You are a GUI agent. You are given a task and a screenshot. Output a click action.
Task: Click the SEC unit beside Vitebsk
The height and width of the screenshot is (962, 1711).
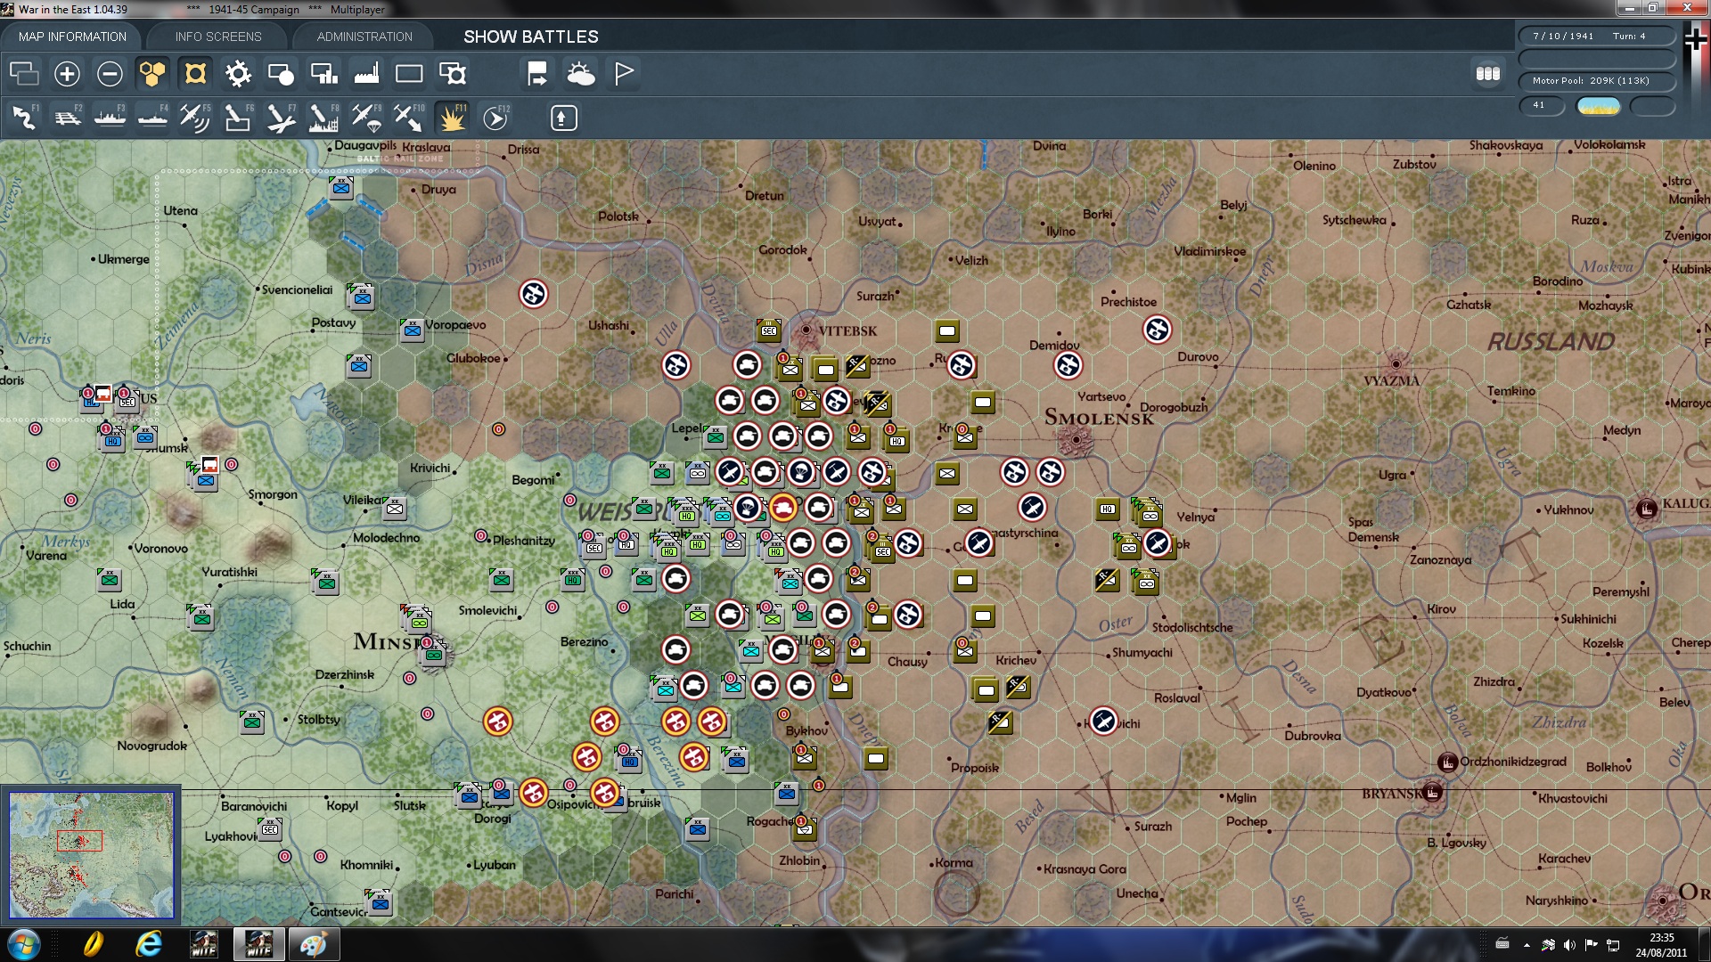pyautogui.click(x=769, y=330)
